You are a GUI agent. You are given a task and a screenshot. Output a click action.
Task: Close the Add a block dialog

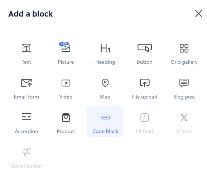pos(199,14)
